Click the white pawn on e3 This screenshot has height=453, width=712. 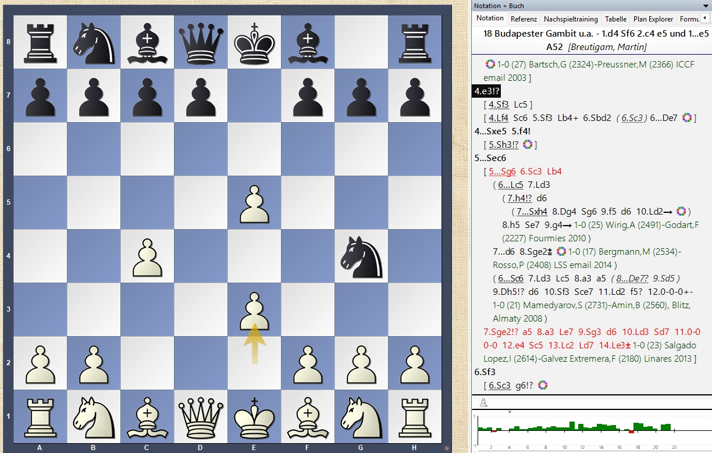coord(254,310)
